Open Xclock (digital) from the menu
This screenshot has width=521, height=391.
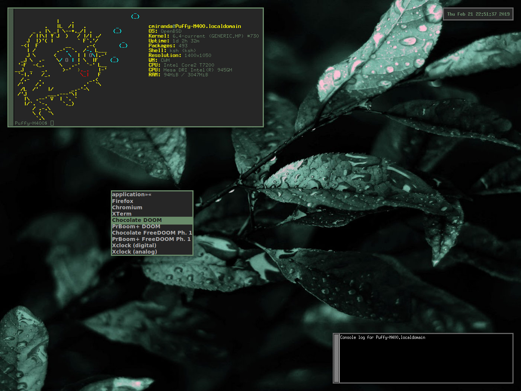[134, 245]
